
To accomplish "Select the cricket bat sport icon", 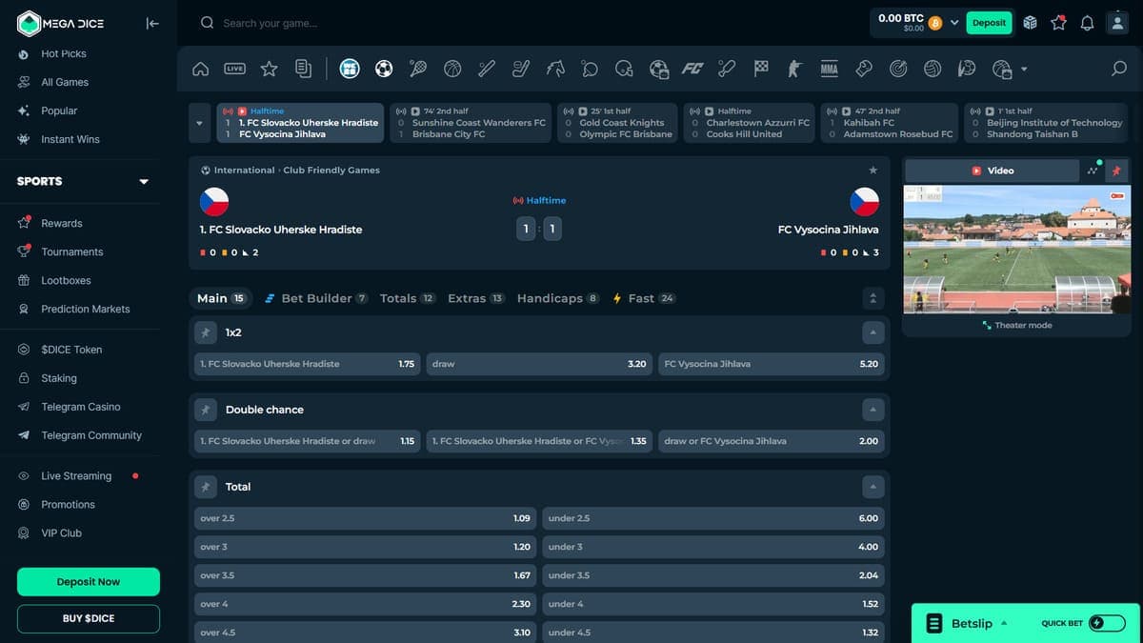I will point(727,69).
